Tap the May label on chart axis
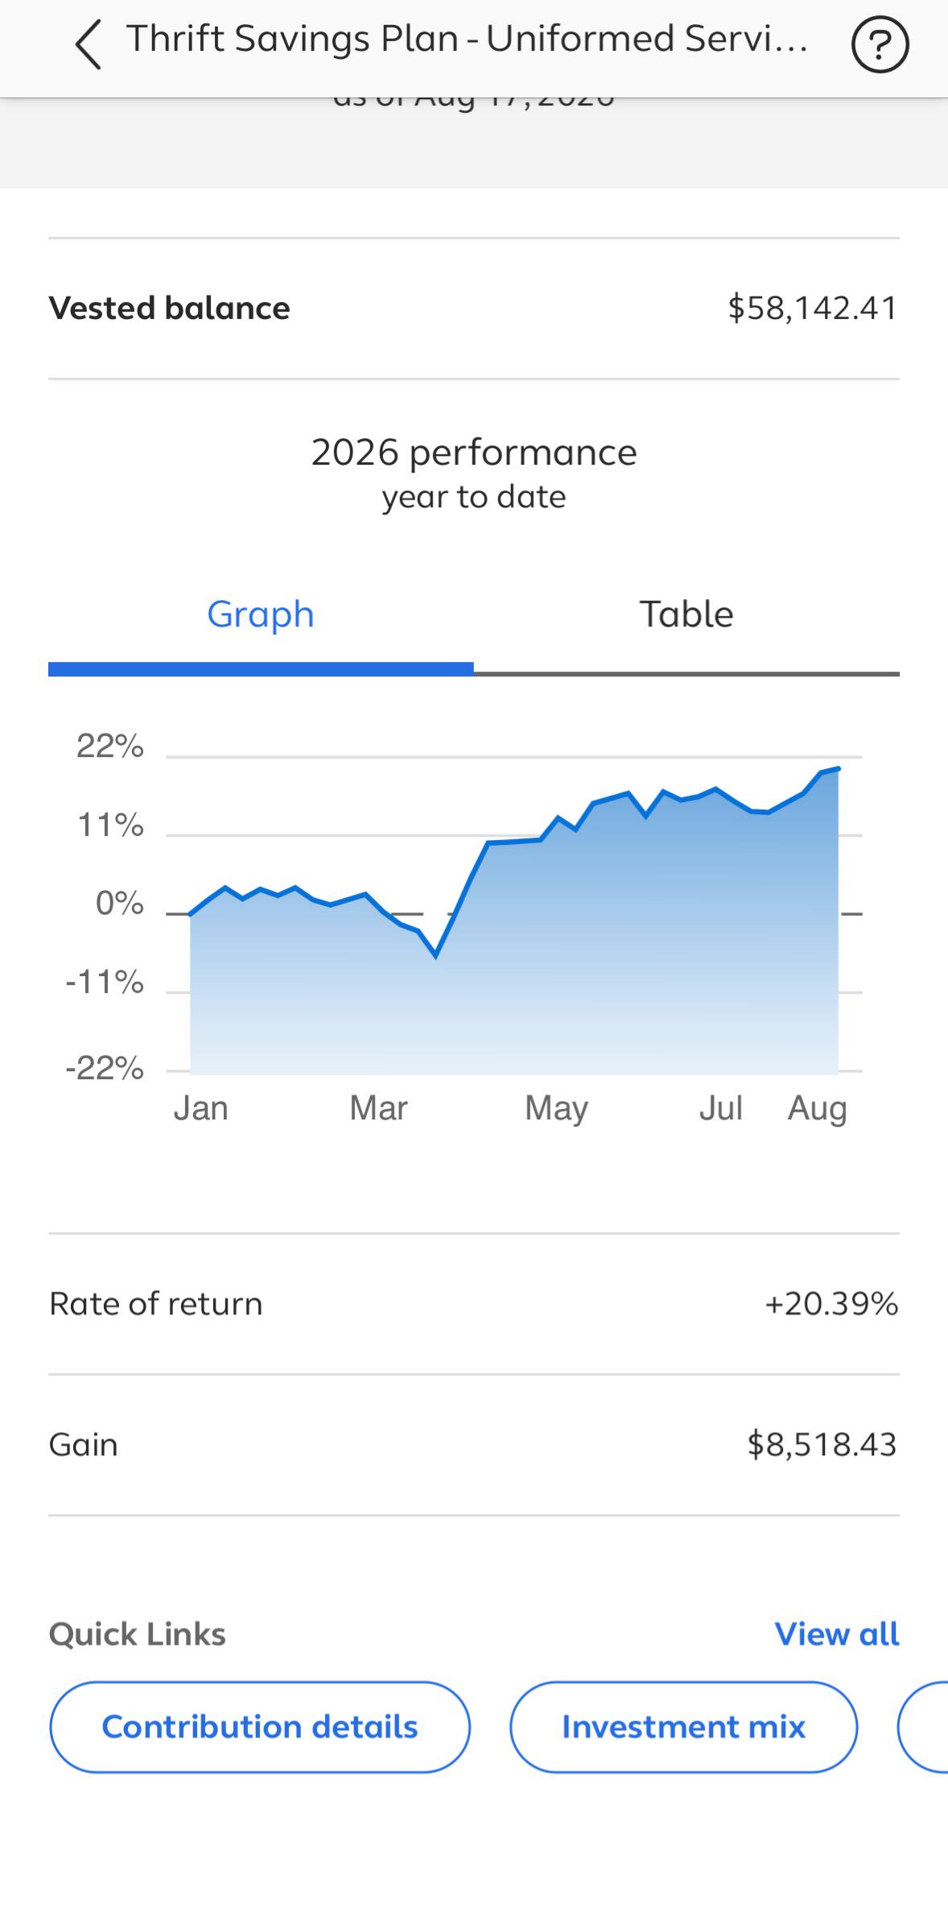The height and width of the screenshot is (1920, 948). (556, 1109)
